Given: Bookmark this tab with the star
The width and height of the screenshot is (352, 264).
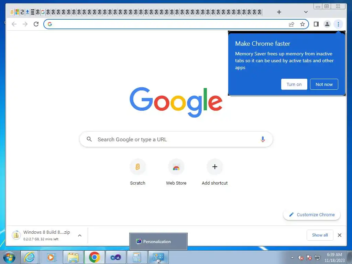Looking at the screenshot, I should coord(302,24).
